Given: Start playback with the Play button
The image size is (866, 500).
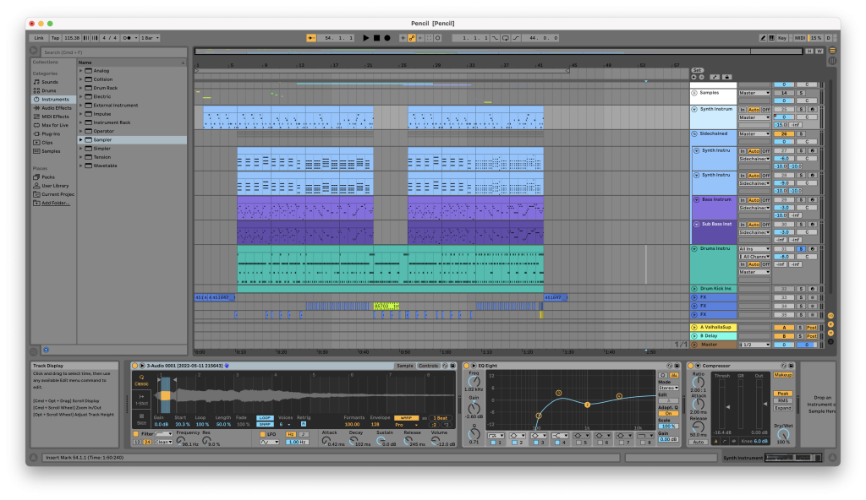Looking at the screenshot, I should coord(365,38).
